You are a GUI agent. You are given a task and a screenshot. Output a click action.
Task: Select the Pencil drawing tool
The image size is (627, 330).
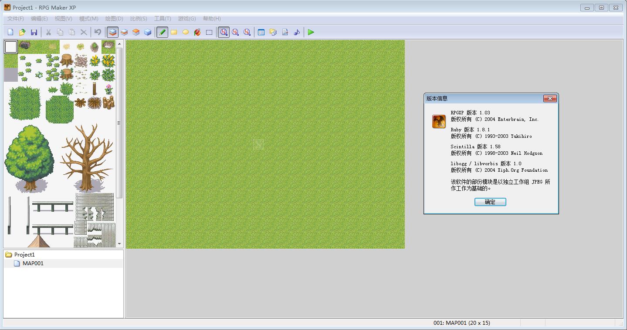(x=162, y=32)
